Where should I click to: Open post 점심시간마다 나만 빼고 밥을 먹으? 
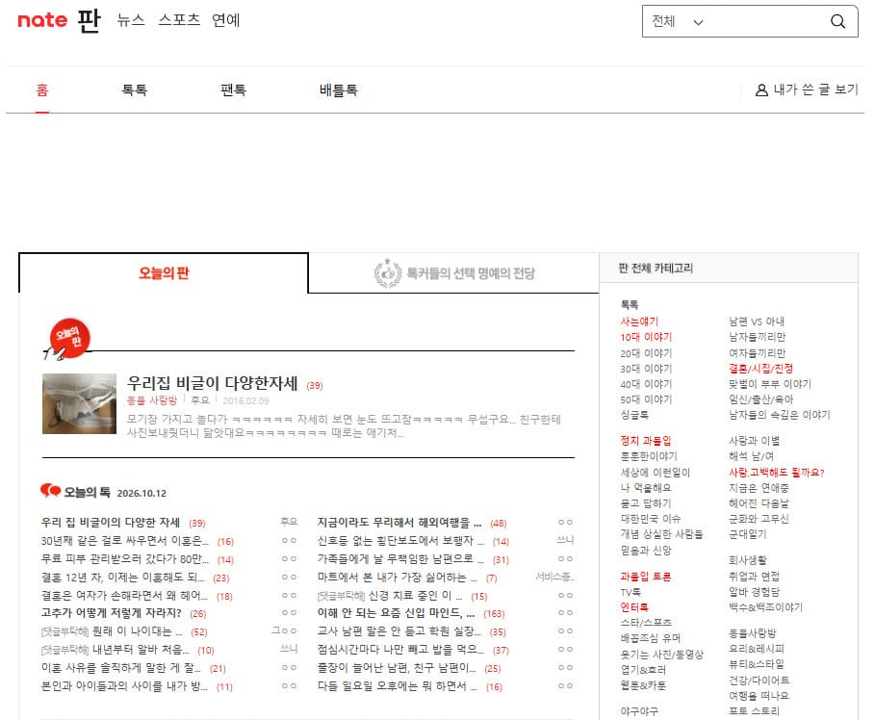[400, 650]
